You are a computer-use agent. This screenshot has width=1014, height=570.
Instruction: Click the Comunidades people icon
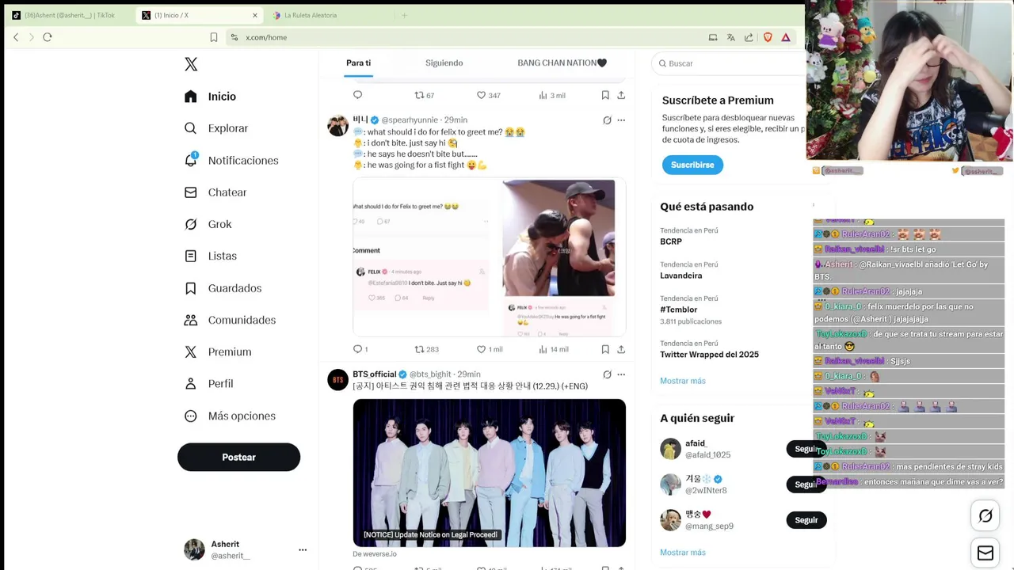click(190, 320)
